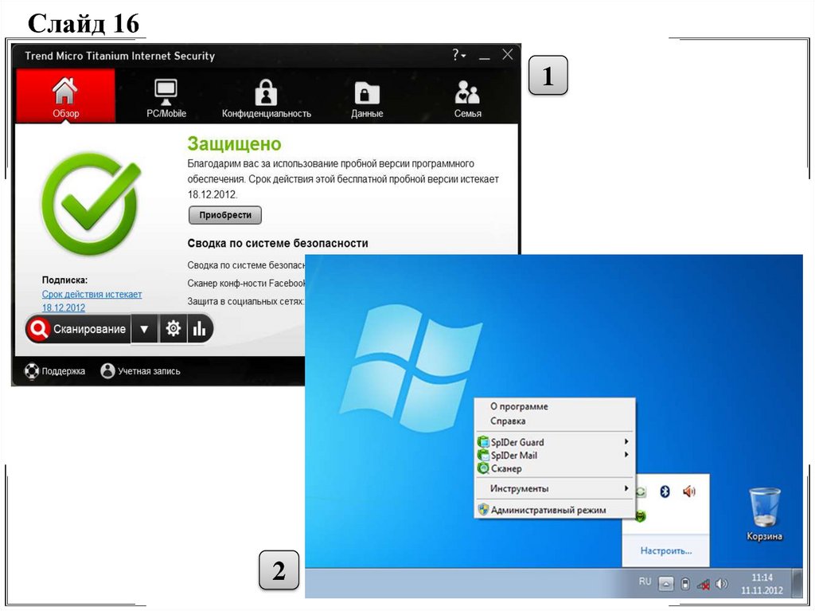Viewport: 815px width, 611px height.
Task: Open security reports bar-chart icon
Action: pos(199,329)
